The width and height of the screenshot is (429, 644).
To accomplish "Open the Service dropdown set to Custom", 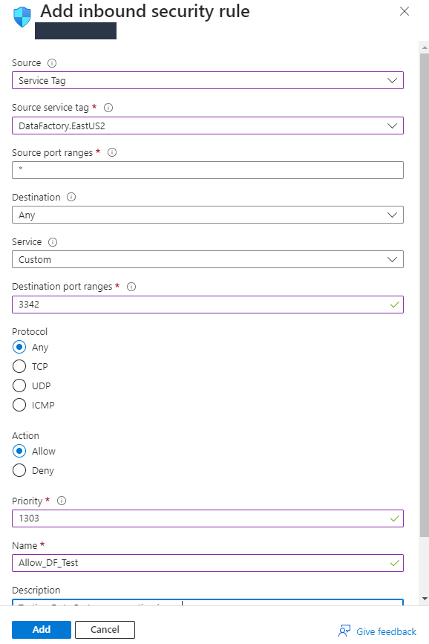I will pos(208,259).
